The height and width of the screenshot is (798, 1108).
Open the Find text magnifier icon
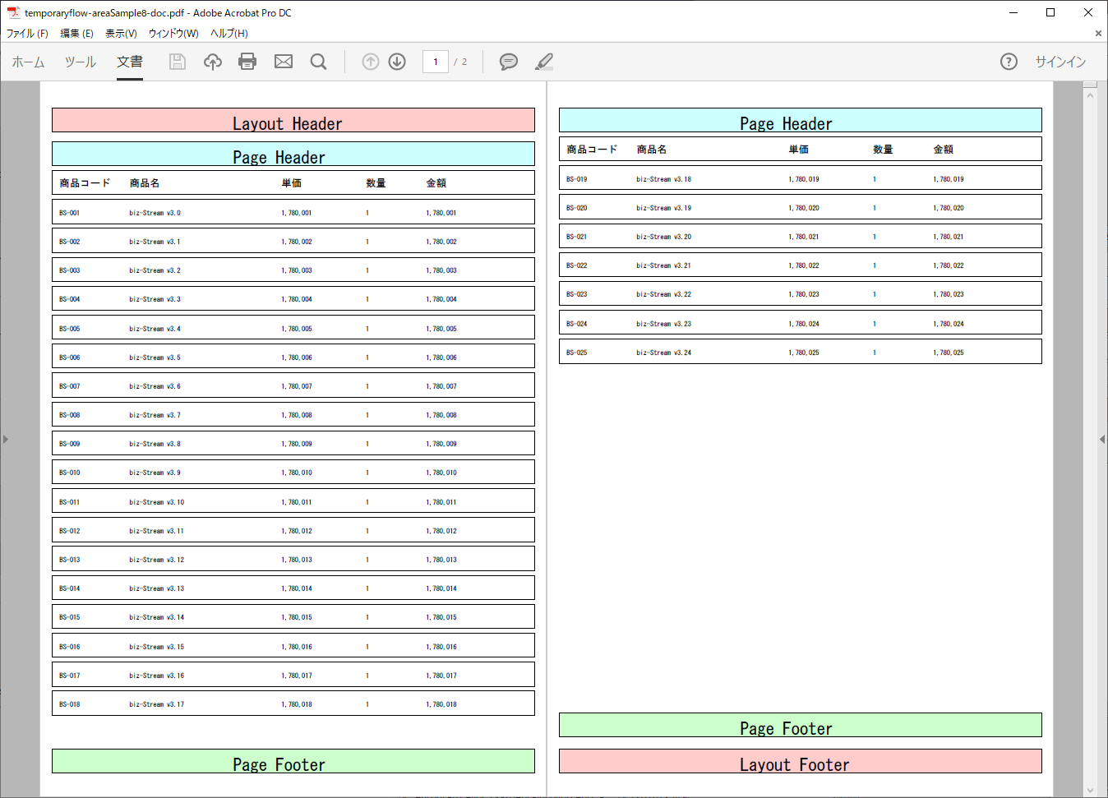tap(319, 62)
